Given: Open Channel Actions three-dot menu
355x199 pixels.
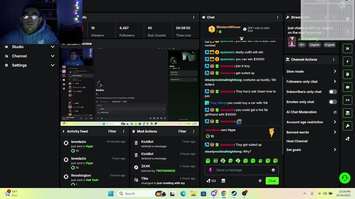Looking at the screenshot, I should tap(334, 59).
